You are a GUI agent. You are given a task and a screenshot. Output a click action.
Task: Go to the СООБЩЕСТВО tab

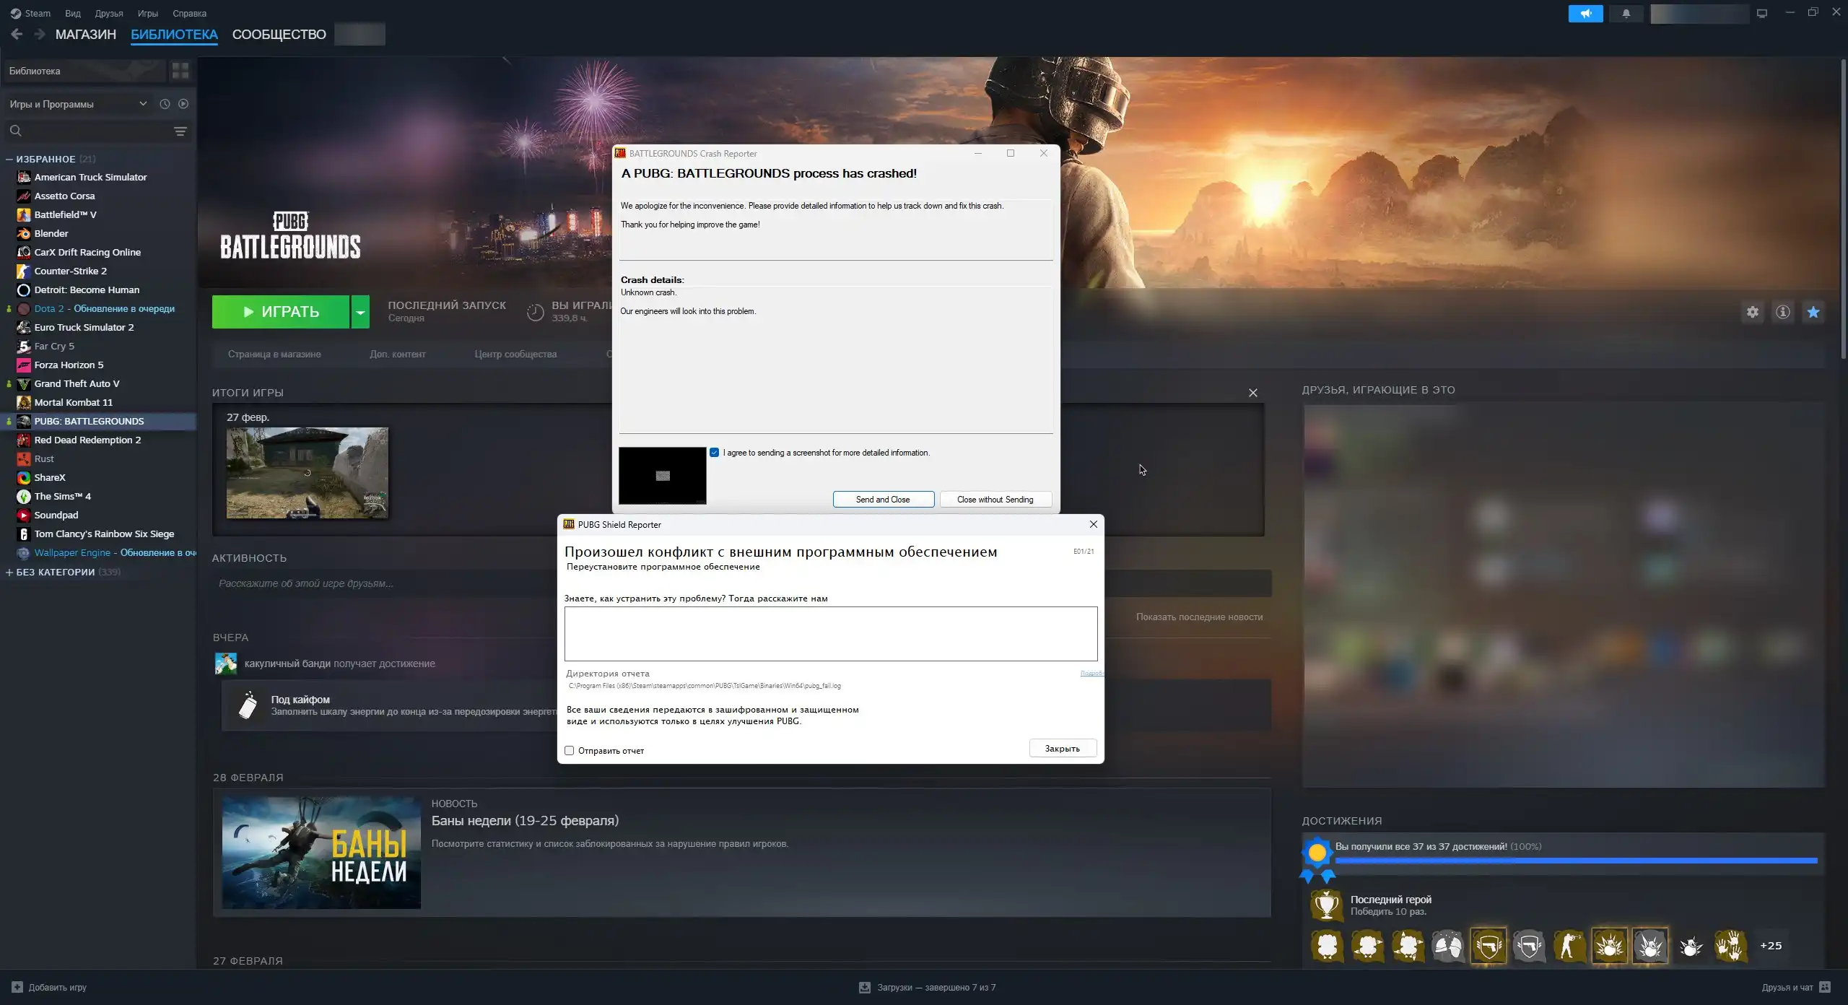point(279,34)
